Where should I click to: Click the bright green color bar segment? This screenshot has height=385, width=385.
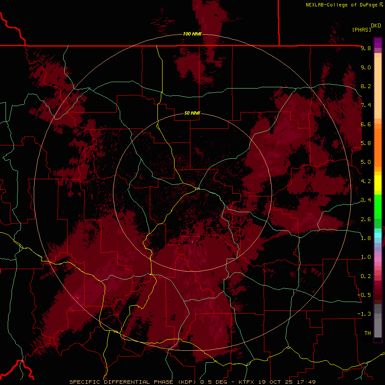tap(378, 207)
